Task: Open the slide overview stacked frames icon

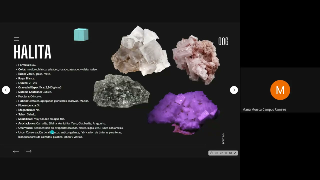Action: coord(221,153)
